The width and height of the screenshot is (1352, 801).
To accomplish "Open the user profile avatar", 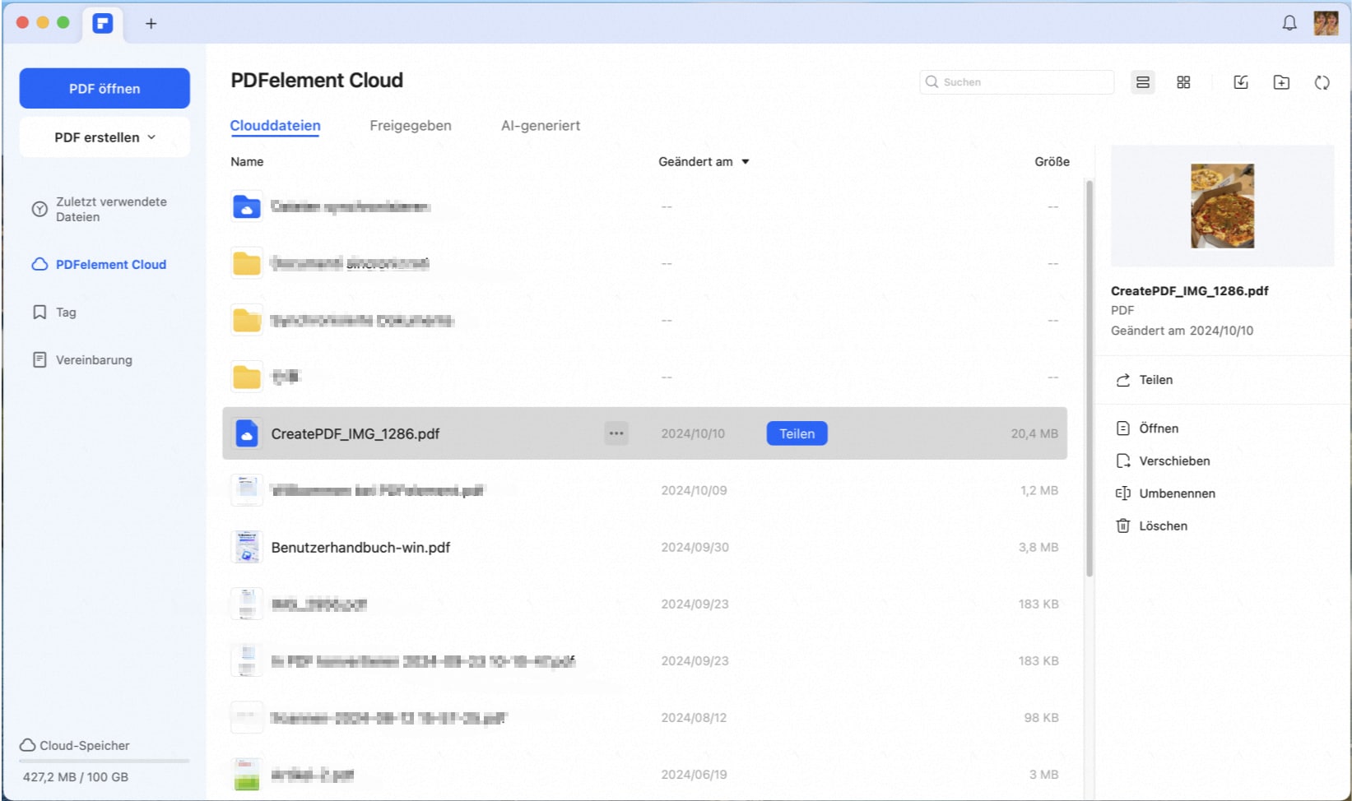I will tap(1326, 23).
